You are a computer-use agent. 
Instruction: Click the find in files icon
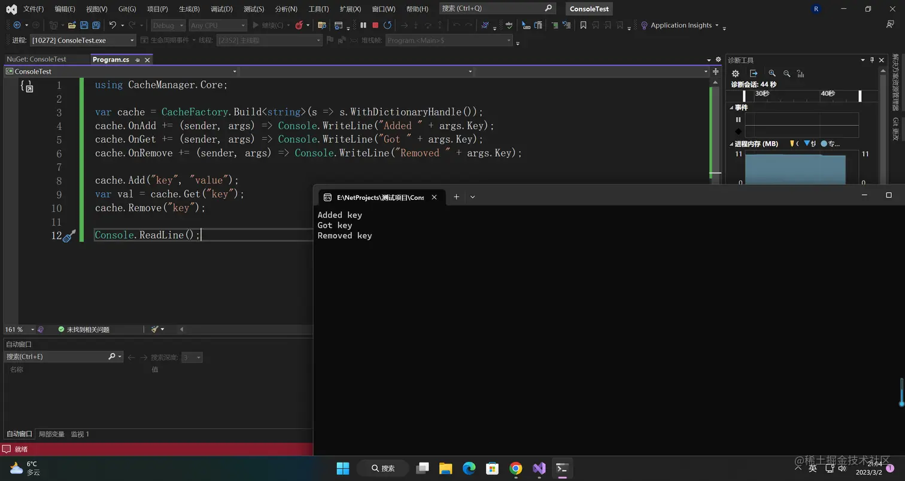321,25
